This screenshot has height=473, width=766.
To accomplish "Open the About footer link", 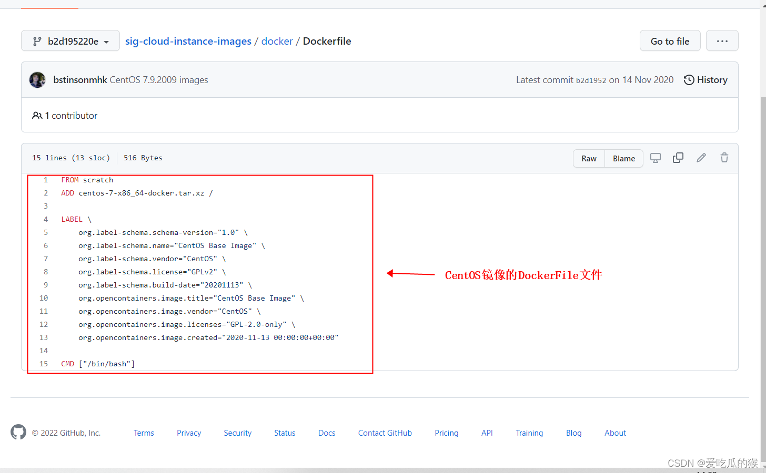I will (x=615, y=433).
